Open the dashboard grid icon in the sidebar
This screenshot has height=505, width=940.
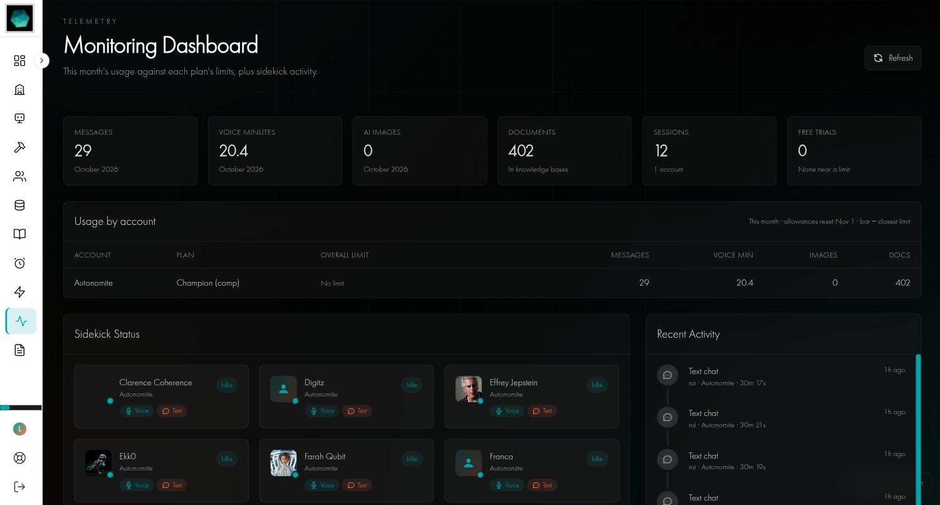19,60
